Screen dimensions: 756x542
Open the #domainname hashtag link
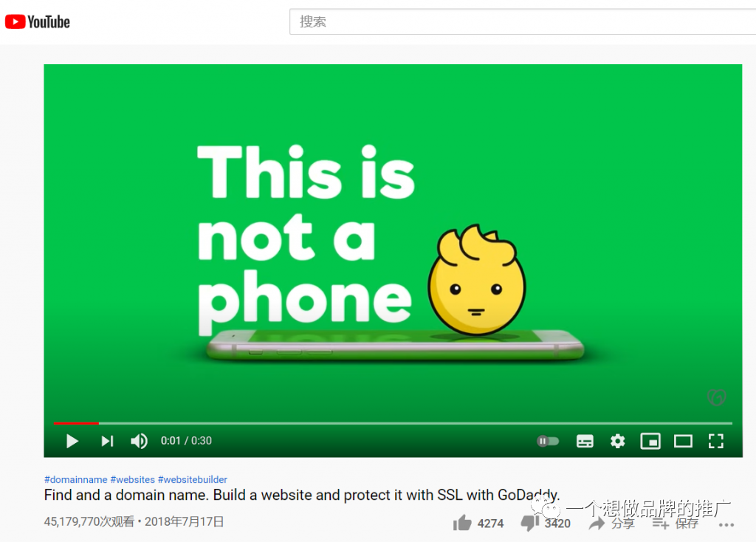coord(76,479)
